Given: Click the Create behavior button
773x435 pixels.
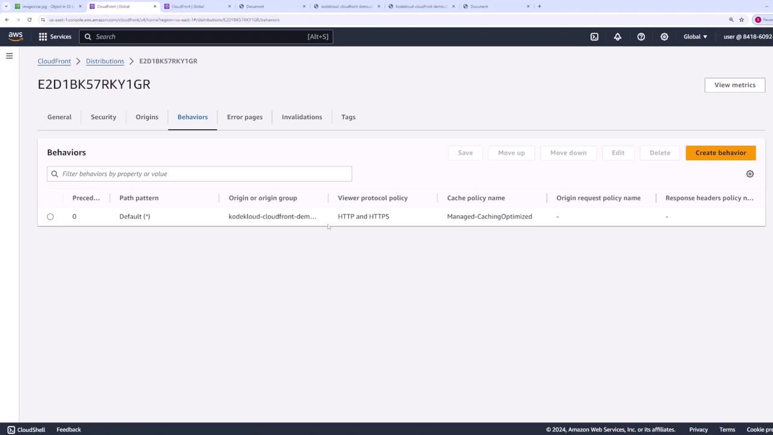Looking at the screenshot, I should pos(720,153).
